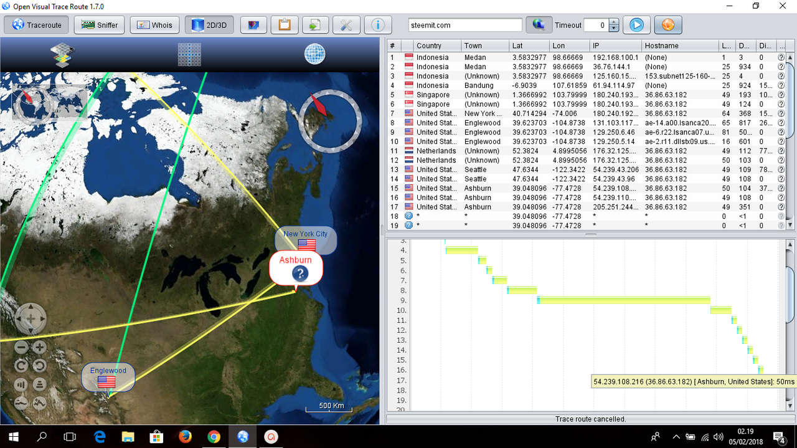797x448 pixels.
Task: Increase the Timeout spinner value
Action: [x=614, y=22]
